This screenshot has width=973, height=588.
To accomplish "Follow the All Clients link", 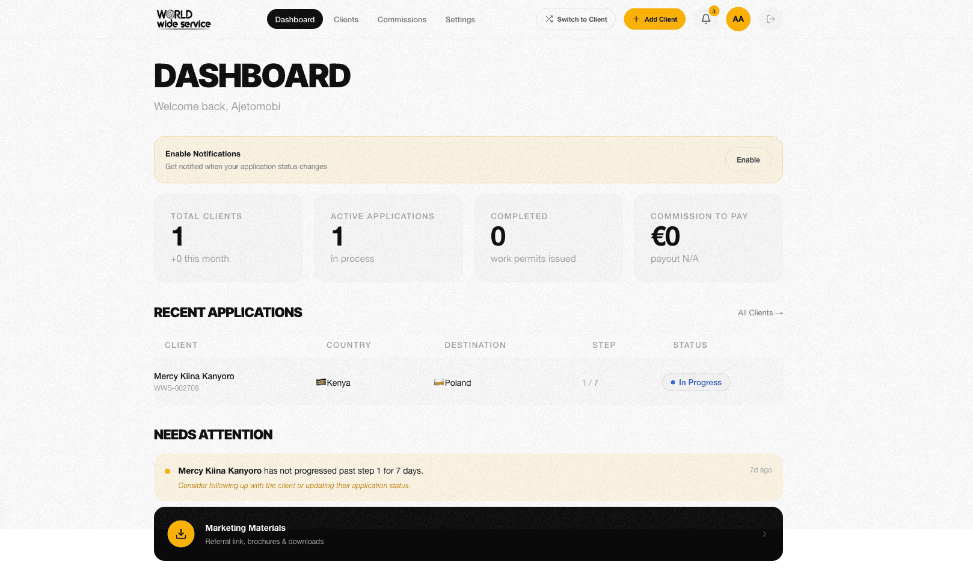I will (760, 312).
